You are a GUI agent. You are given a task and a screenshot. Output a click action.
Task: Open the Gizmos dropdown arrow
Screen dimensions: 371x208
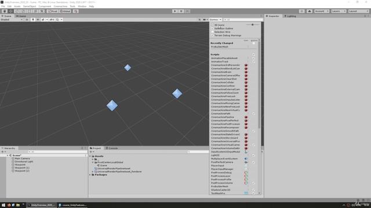220,20
